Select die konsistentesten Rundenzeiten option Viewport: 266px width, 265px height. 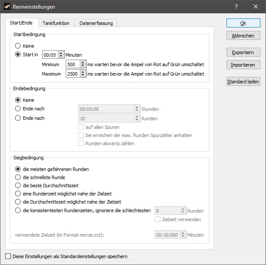coord(18,210)
